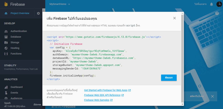
Task: Click the messagingSenderId value
Action: [91, 69]
